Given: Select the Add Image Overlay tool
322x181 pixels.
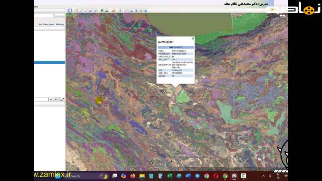Looking at the screenshot, I should coord(91,10).
